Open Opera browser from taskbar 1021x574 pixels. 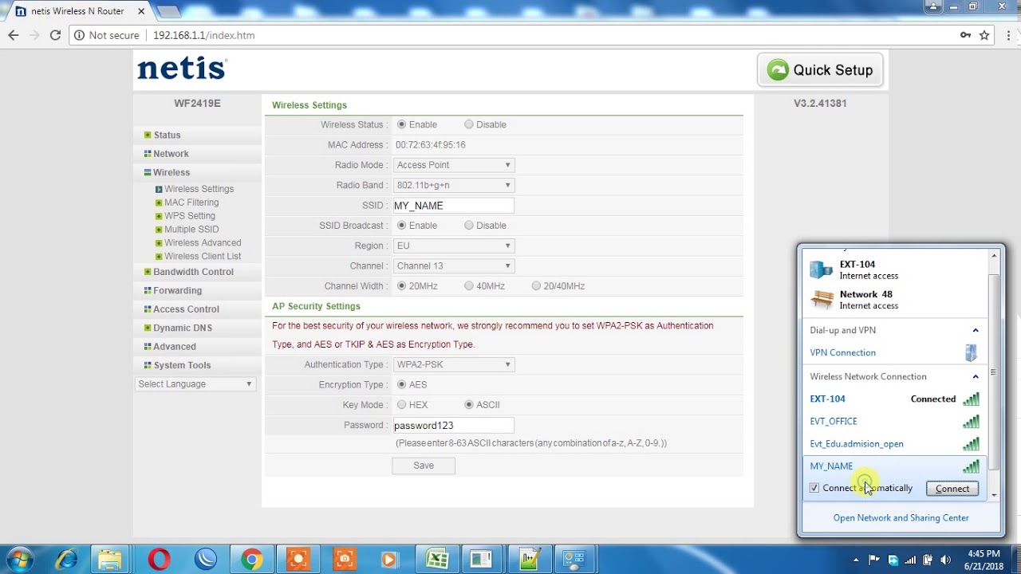[159, 559]
